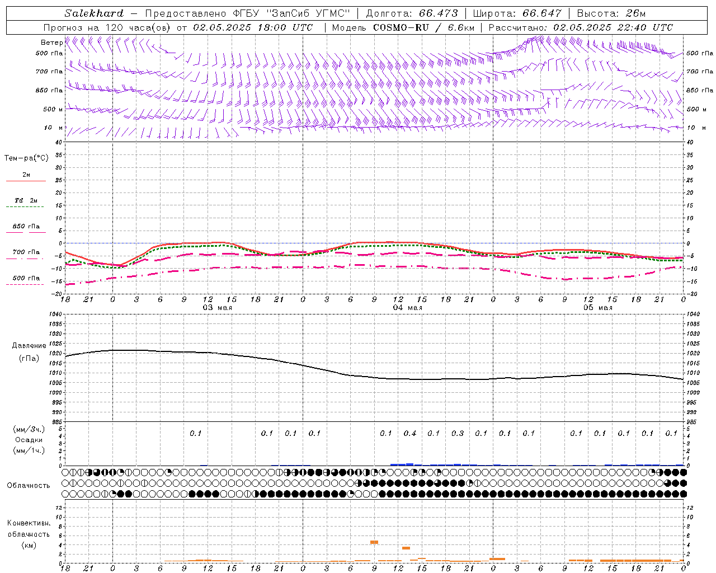Select the text "Предоставлено ФГБУ "ЗапСиб УГМС""
716x573 pixels.
point(247,13)
